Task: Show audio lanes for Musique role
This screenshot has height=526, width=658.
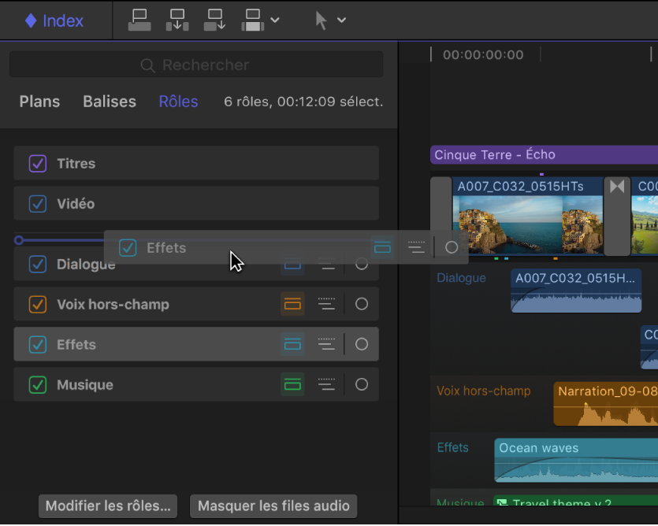Action: (292, 384)
